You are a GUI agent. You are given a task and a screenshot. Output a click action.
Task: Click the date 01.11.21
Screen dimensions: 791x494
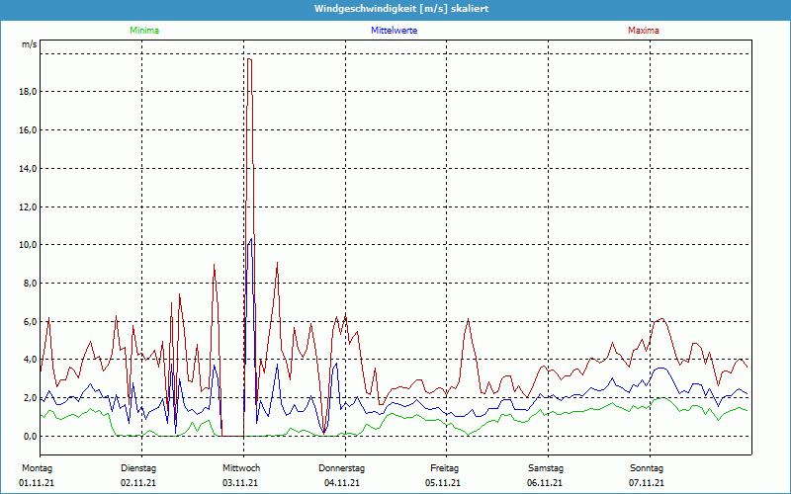click(37, 483)
